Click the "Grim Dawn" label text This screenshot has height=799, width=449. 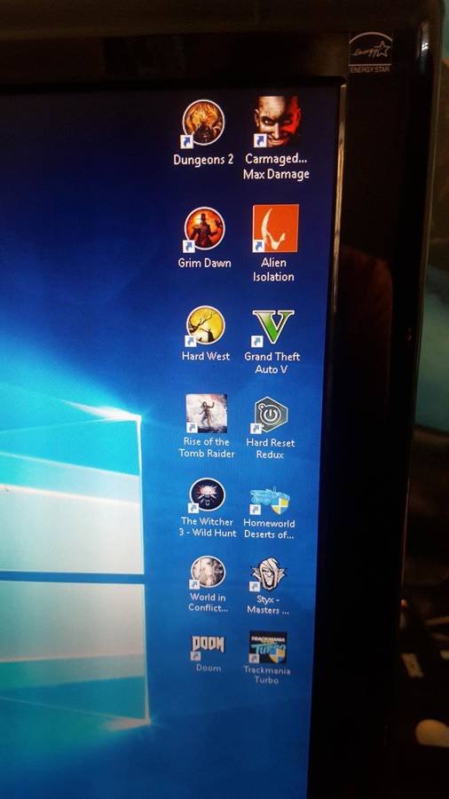pyautogui.click(x=205, y=263)
